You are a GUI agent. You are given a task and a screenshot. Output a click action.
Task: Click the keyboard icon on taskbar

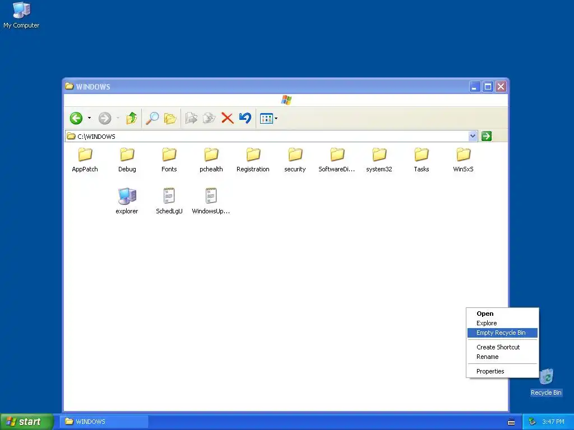(511, 422)
